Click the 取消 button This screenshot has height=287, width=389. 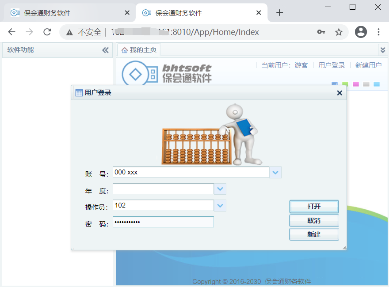pos(314,220)
